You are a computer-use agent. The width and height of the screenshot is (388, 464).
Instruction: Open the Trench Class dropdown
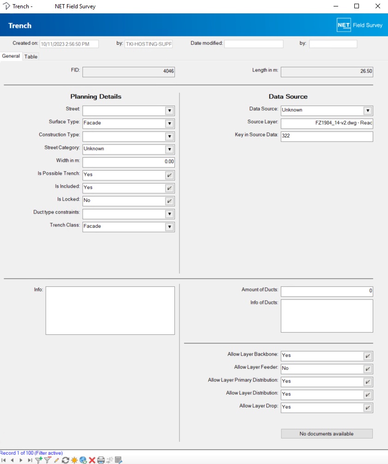click(169, 227)
